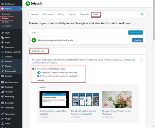Viewport: 155px width, 128px height.
Task: Click the Posts pushpin icon
Action: [2, 33]
